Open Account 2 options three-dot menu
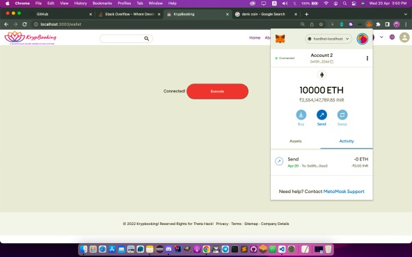This screenshot has height=257, width=412. pos(367,58)
